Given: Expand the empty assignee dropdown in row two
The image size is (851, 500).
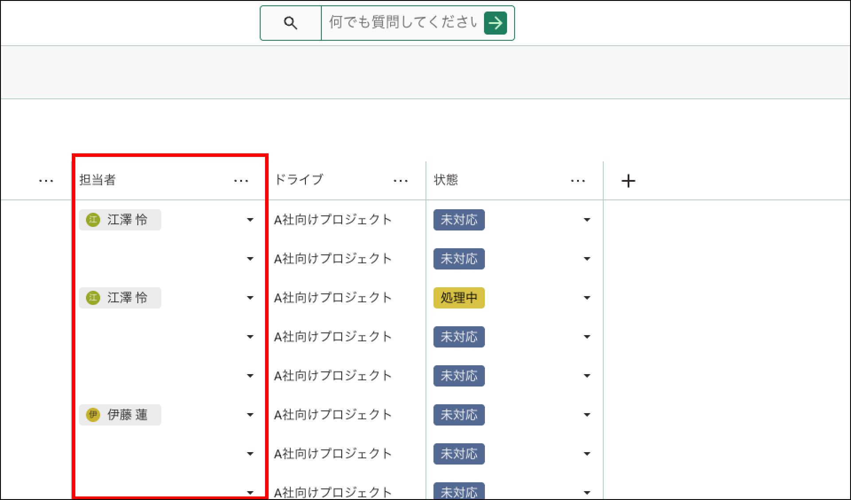Looking at the screenshot, I should pos(250,259).
